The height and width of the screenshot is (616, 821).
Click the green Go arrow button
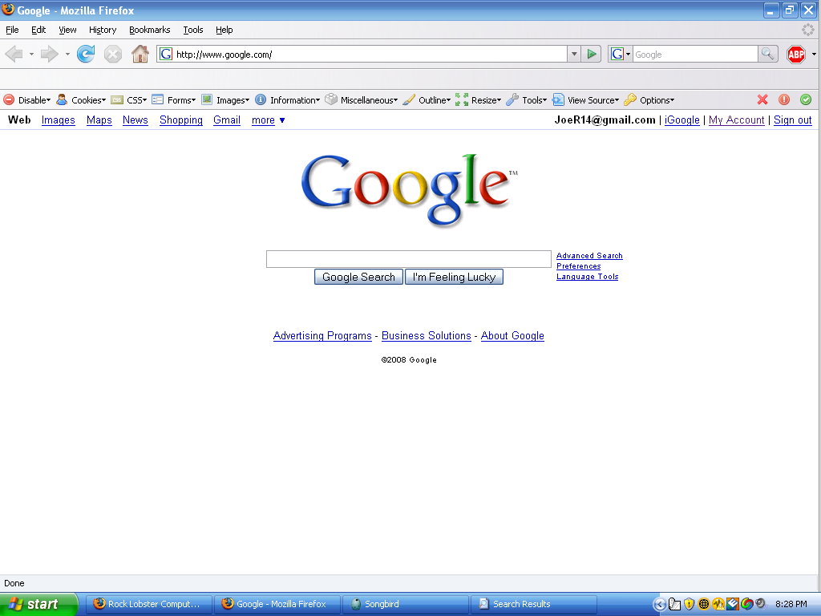[592, 54]
